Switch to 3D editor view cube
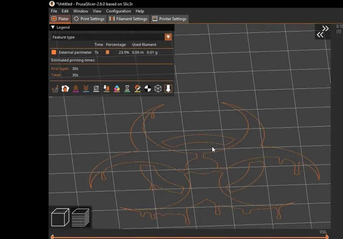Image resolution: width=343 pixels, height=239 pixels. [60, 217]
